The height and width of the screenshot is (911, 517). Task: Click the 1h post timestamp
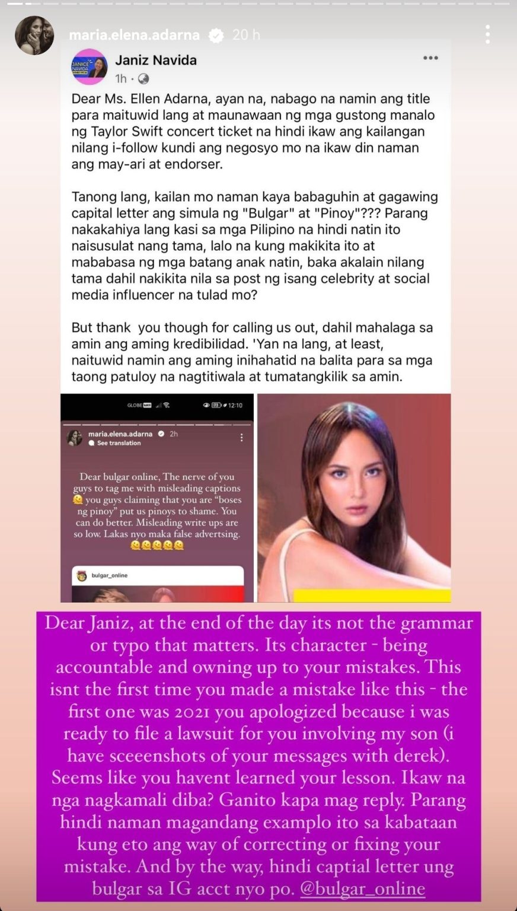[x=120, y=79]
